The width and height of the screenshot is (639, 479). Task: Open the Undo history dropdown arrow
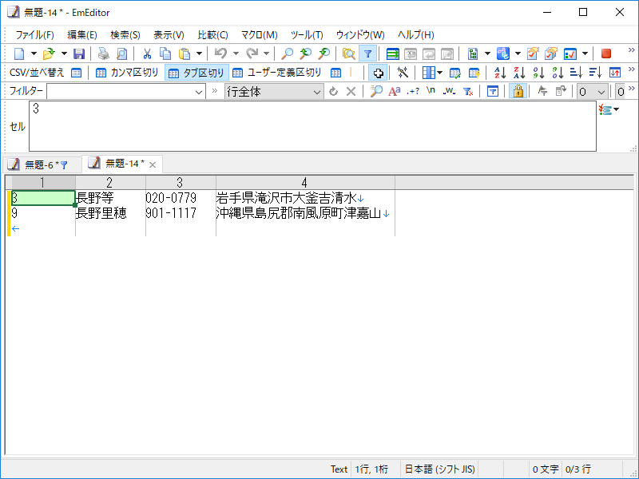[x=236, y=53]
